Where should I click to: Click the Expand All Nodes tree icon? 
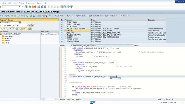10,29
